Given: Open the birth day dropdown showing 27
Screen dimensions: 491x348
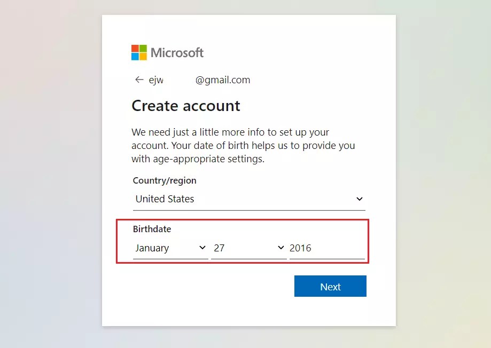Looking at the screenshot, I should click(248, 247).
